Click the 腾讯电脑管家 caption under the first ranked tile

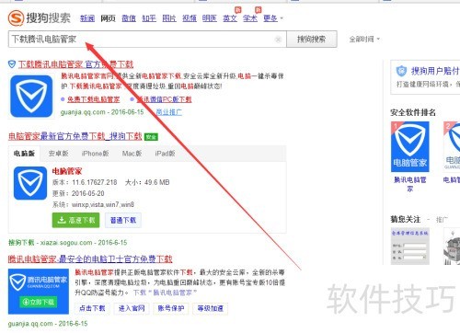(410, 184)
